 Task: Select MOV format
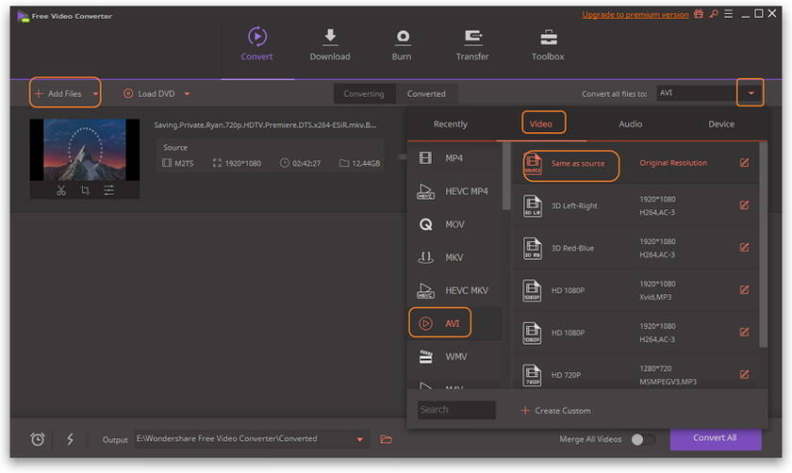click(454, 224)
